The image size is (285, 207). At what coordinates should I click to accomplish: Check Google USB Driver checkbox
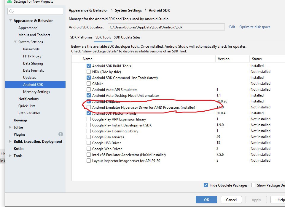(x=88, y=143)
